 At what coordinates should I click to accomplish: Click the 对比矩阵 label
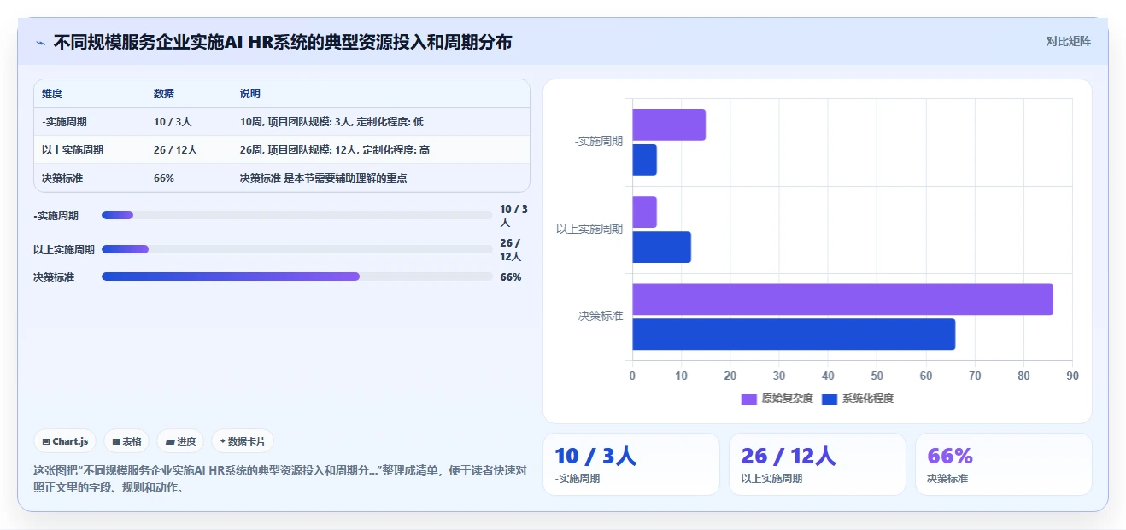1068,41
